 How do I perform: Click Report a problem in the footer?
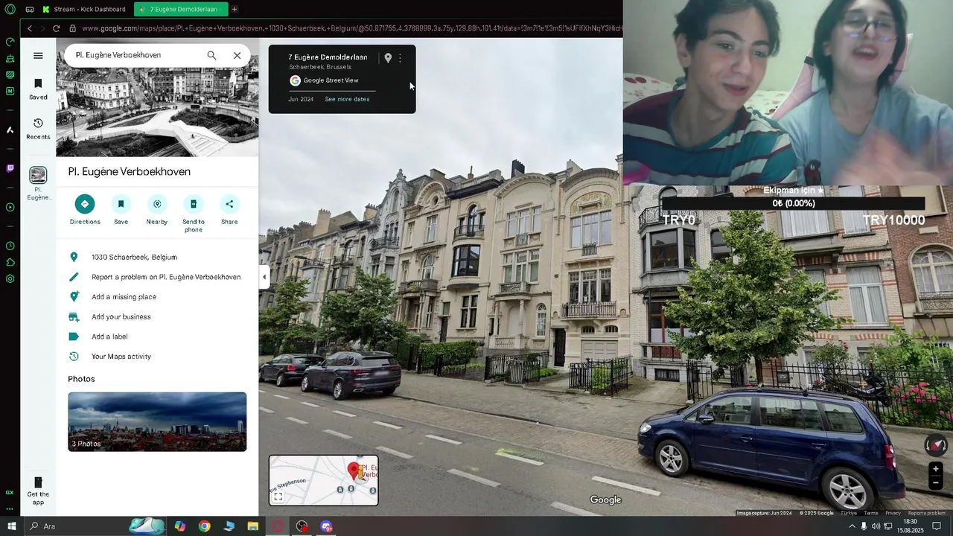click(x=927, y=513)
